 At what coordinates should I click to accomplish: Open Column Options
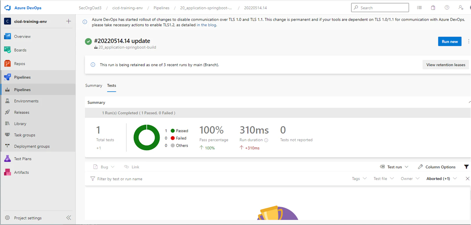437,167
